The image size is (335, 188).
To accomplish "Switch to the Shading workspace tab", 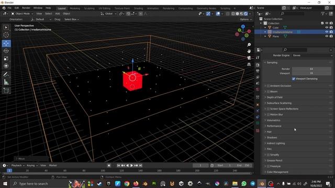I will click(x=138, y=8).
